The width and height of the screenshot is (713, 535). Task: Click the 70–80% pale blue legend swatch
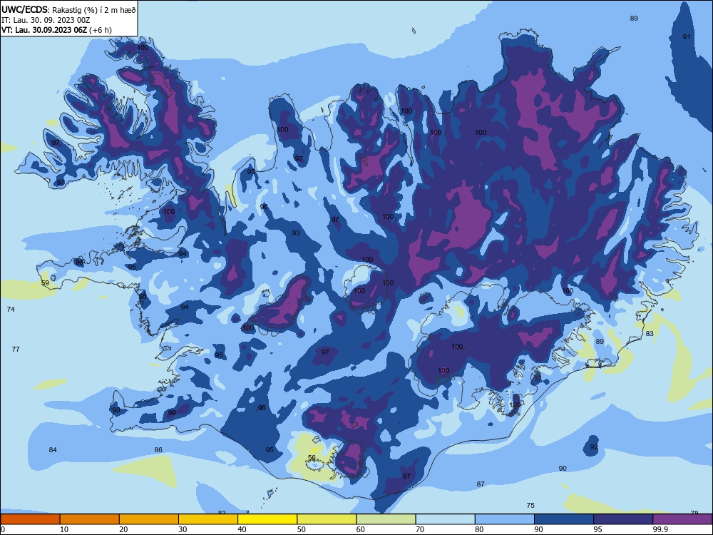445,519
